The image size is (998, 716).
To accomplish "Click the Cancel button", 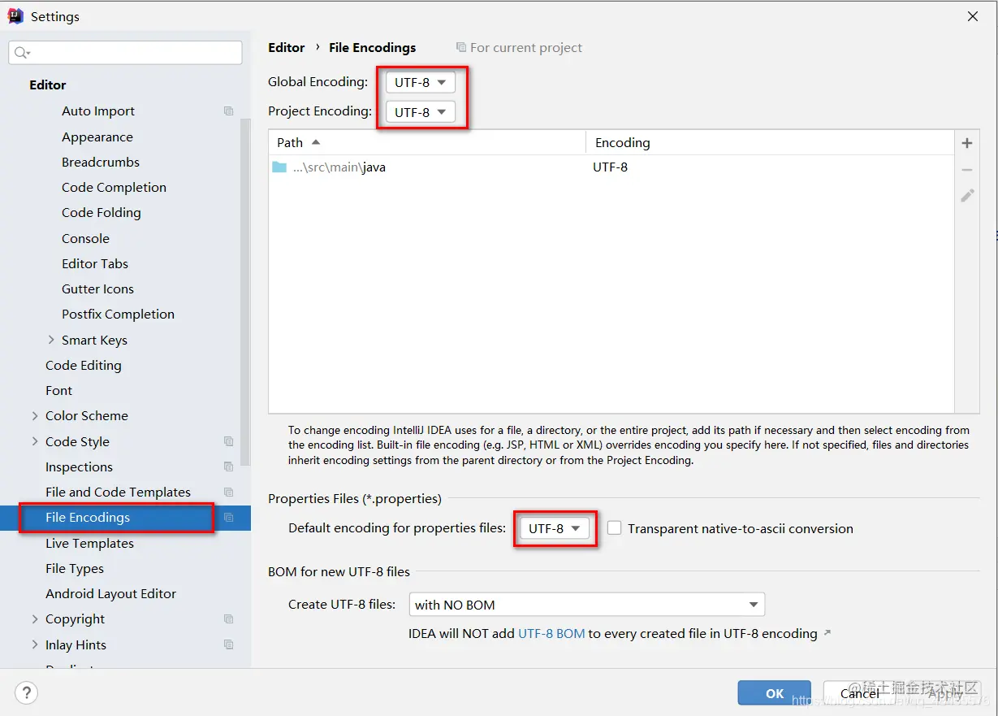I will [x=860, y=693].
